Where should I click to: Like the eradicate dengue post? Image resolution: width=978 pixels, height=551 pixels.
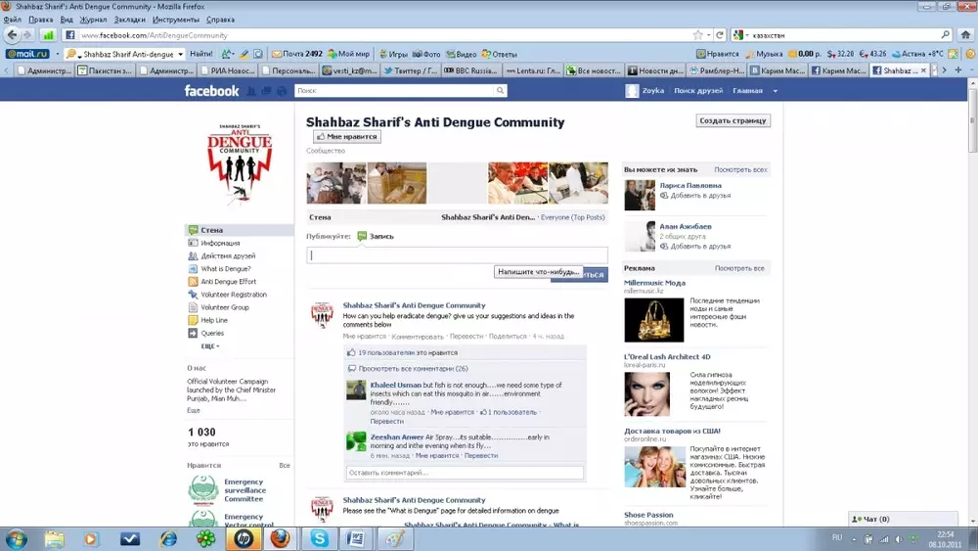pos(363,336)
